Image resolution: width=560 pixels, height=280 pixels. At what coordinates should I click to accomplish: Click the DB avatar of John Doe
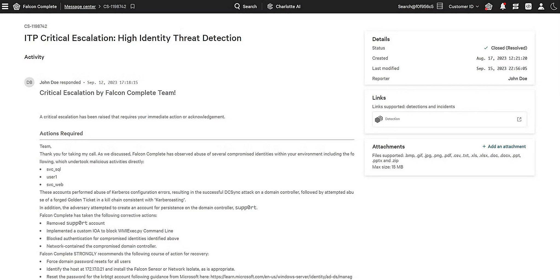click(29, 82)
